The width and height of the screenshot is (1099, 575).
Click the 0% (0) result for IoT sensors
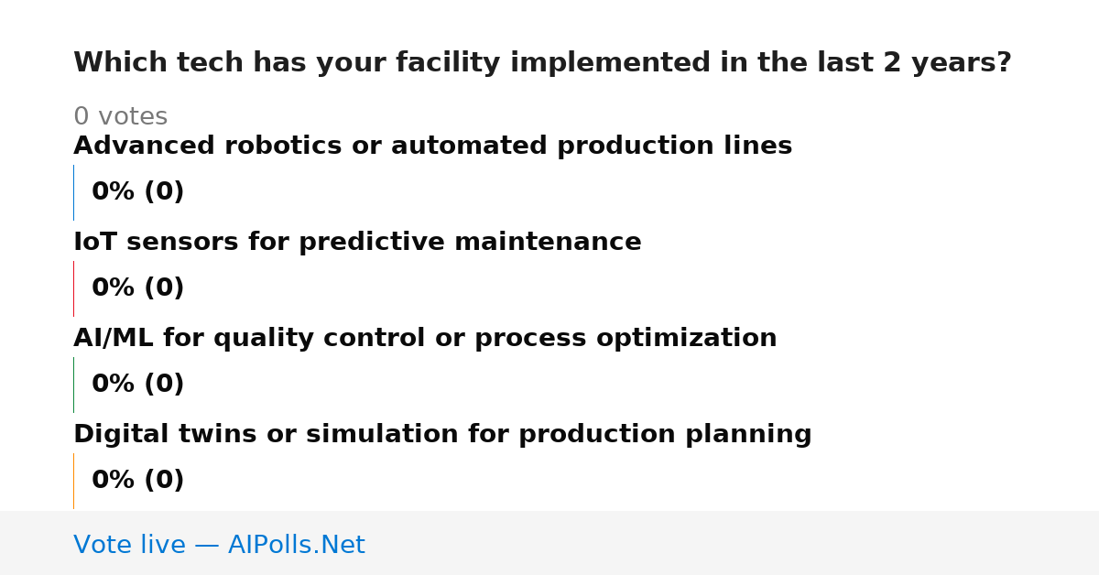click(x=137, y=288)
